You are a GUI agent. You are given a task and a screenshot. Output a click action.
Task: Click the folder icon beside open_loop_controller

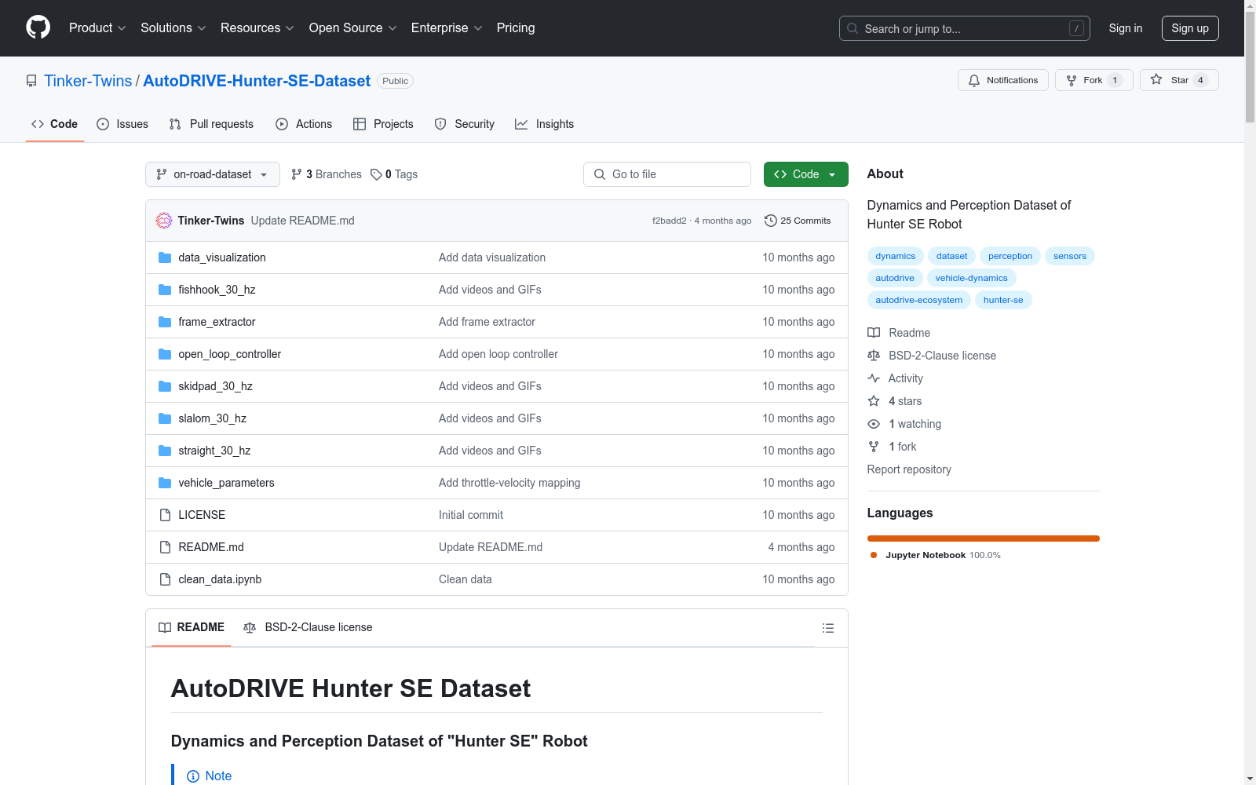tap(165, 354)
